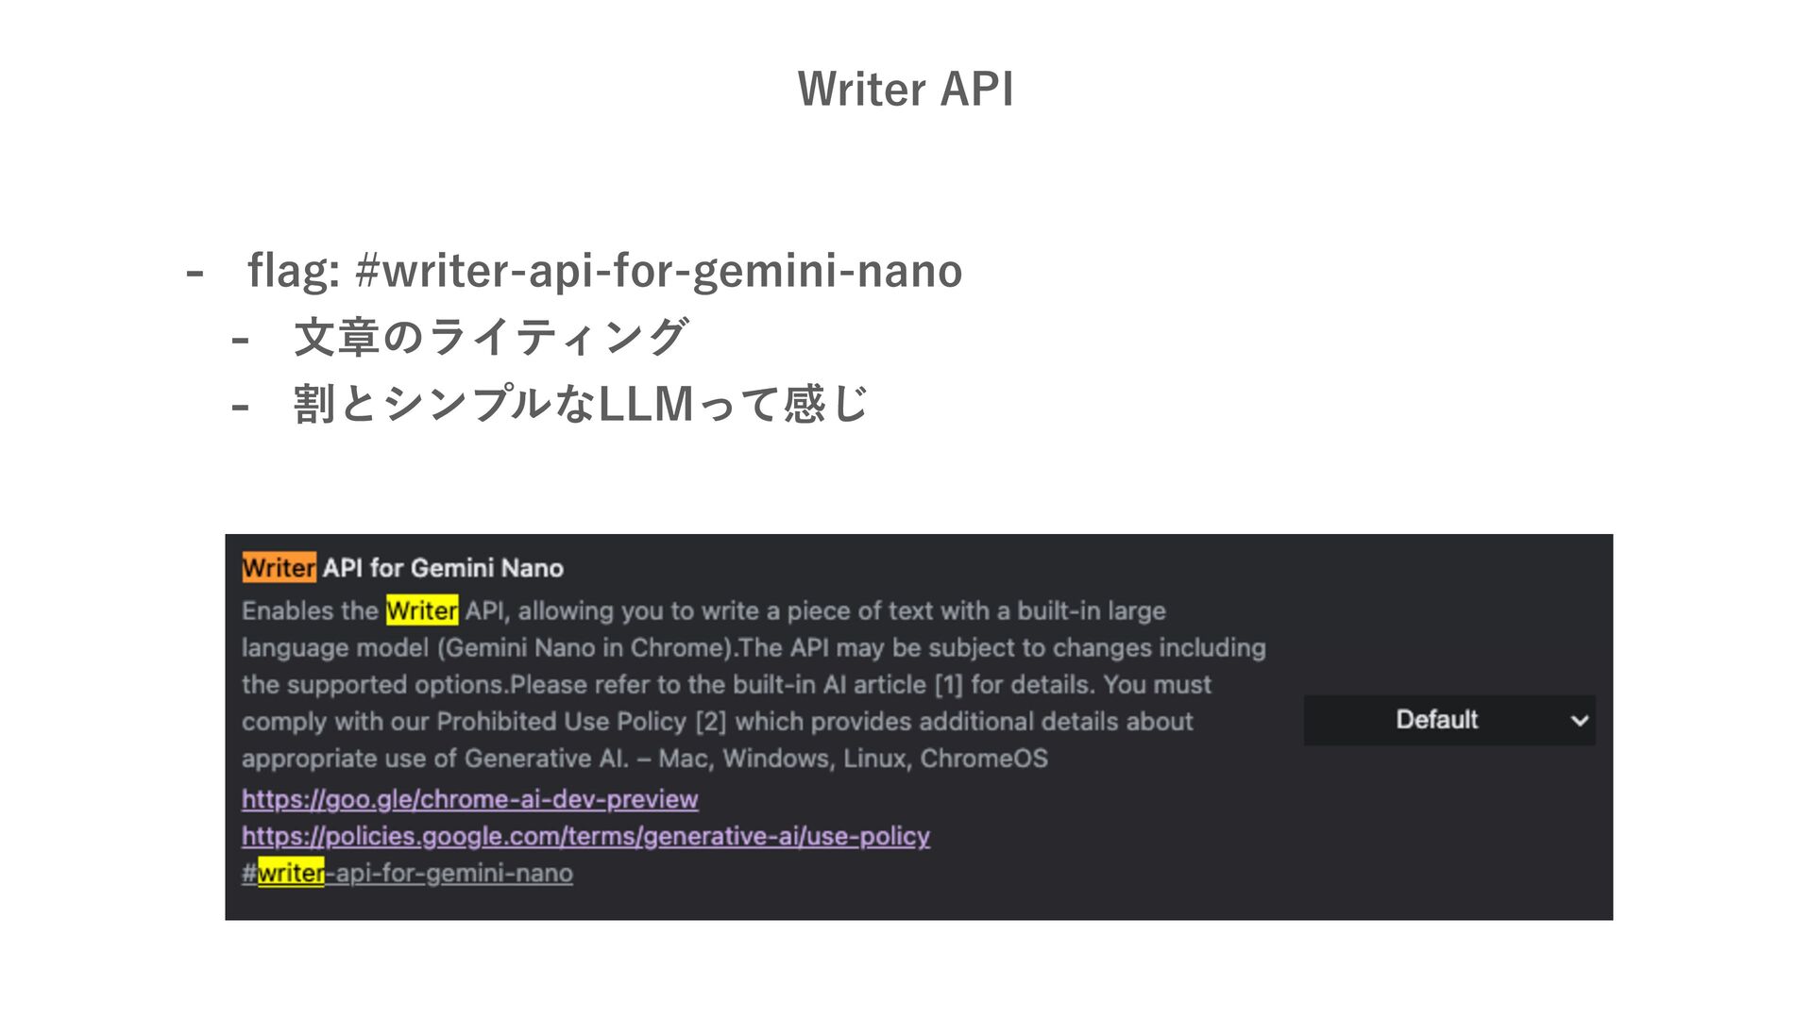Open the generative-ai use-policy link
1813x1019 pixels.
[585, 836]
